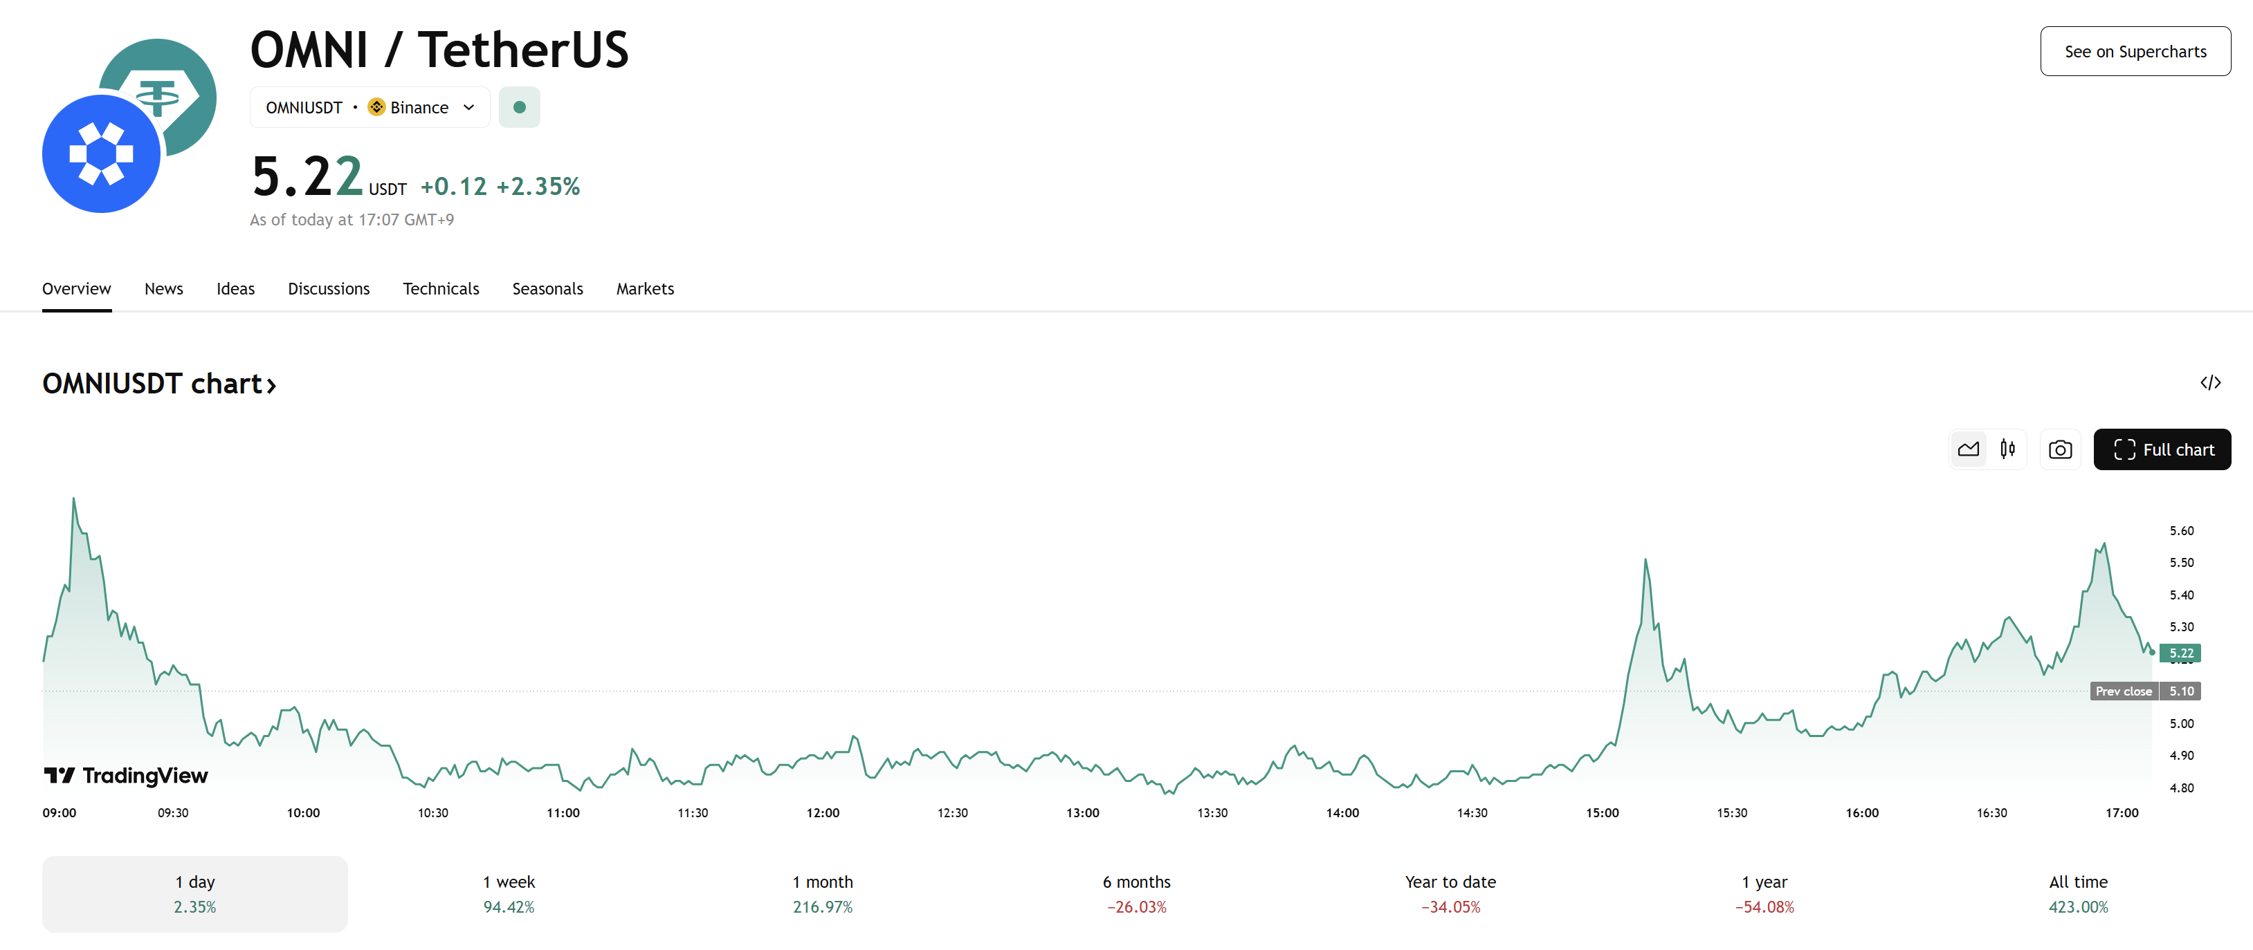
Task: Switch to candlestick chart style icon
Action: click(2007, 449)
